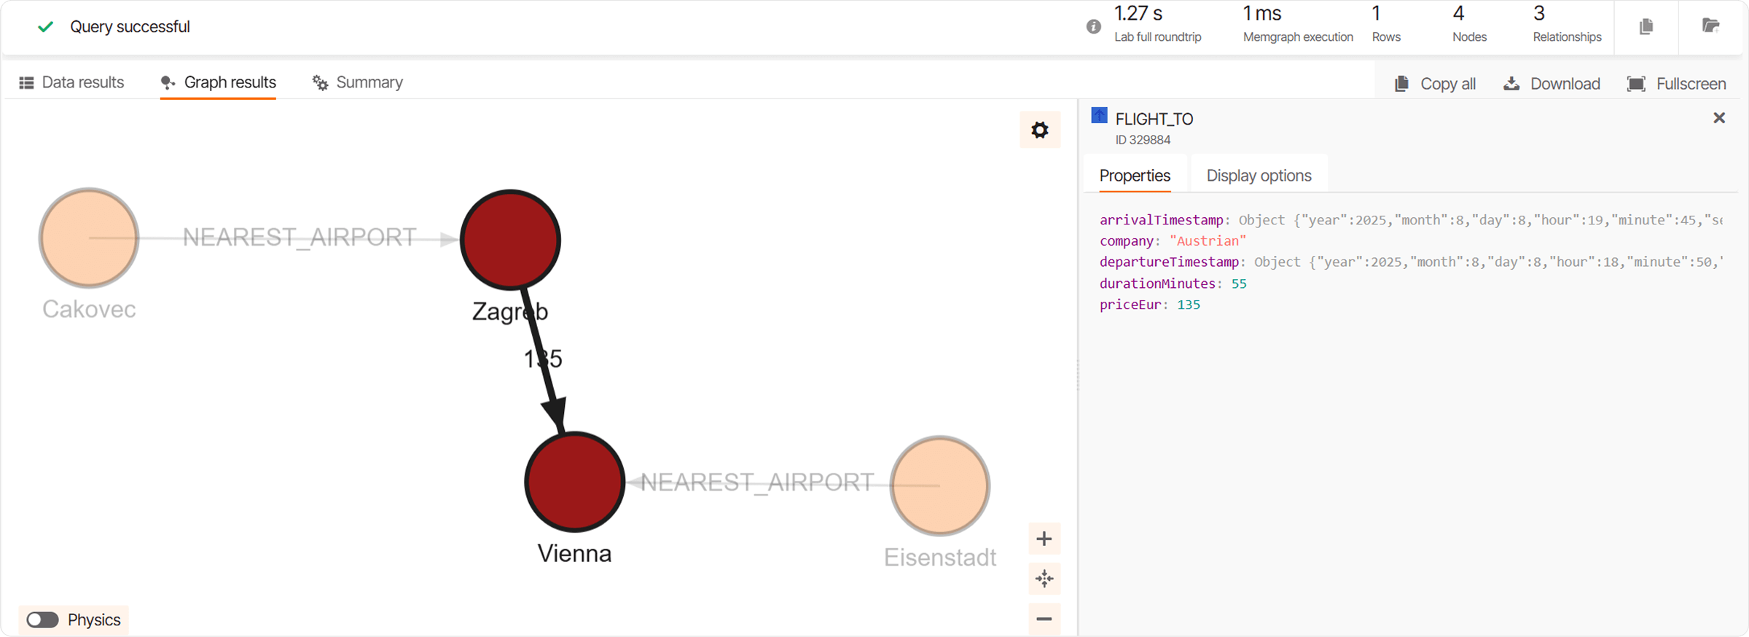Viewport: 1749px width, 637px height.
Task: Select the Graph results tab
Action: click(218, 82)
